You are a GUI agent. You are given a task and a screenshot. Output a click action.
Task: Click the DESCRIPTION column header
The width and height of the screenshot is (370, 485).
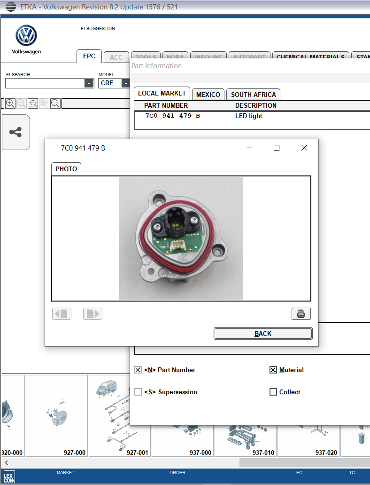pos(256,105)
